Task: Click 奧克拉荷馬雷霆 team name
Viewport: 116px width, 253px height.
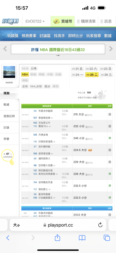Action: click(x=47, y=174)
